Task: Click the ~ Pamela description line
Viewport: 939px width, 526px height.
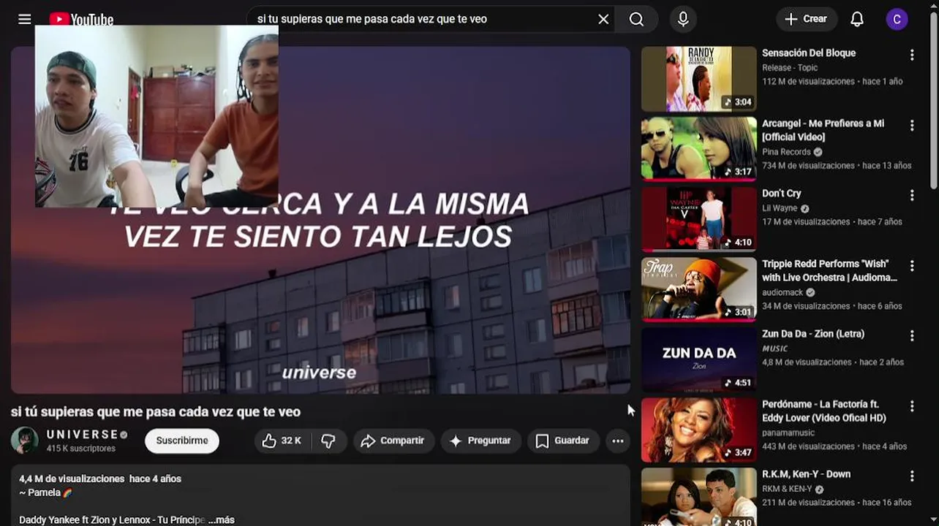Action: click(x=46, y=492)
